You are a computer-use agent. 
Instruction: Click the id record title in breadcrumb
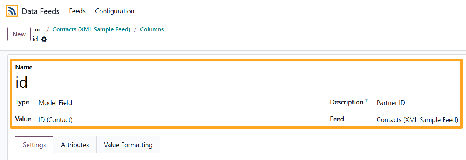(x=35, y=39)
